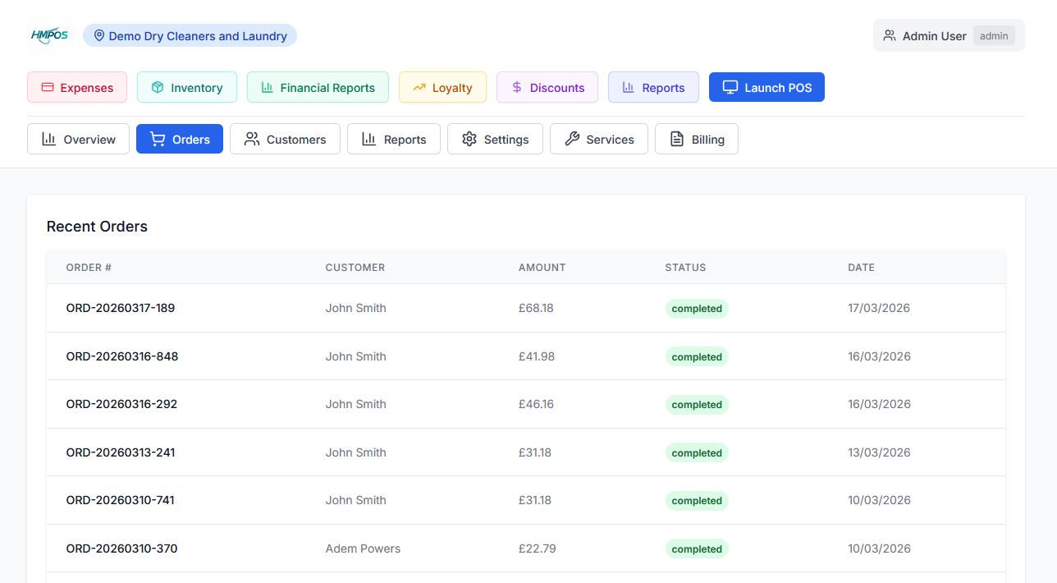Click the completed badge for order ORD-20260310-370

(x=697, y=549)
